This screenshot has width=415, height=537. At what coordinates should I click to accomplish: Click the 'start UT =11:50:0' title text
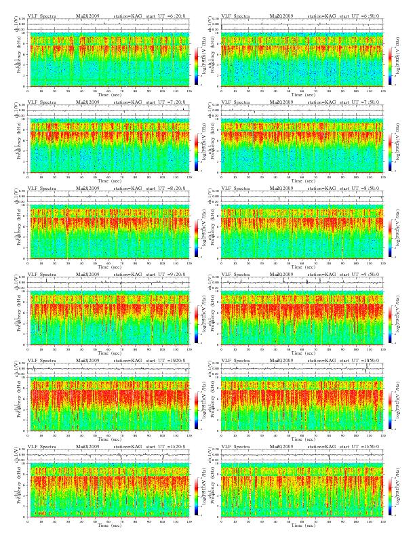[x=359, y=447]
